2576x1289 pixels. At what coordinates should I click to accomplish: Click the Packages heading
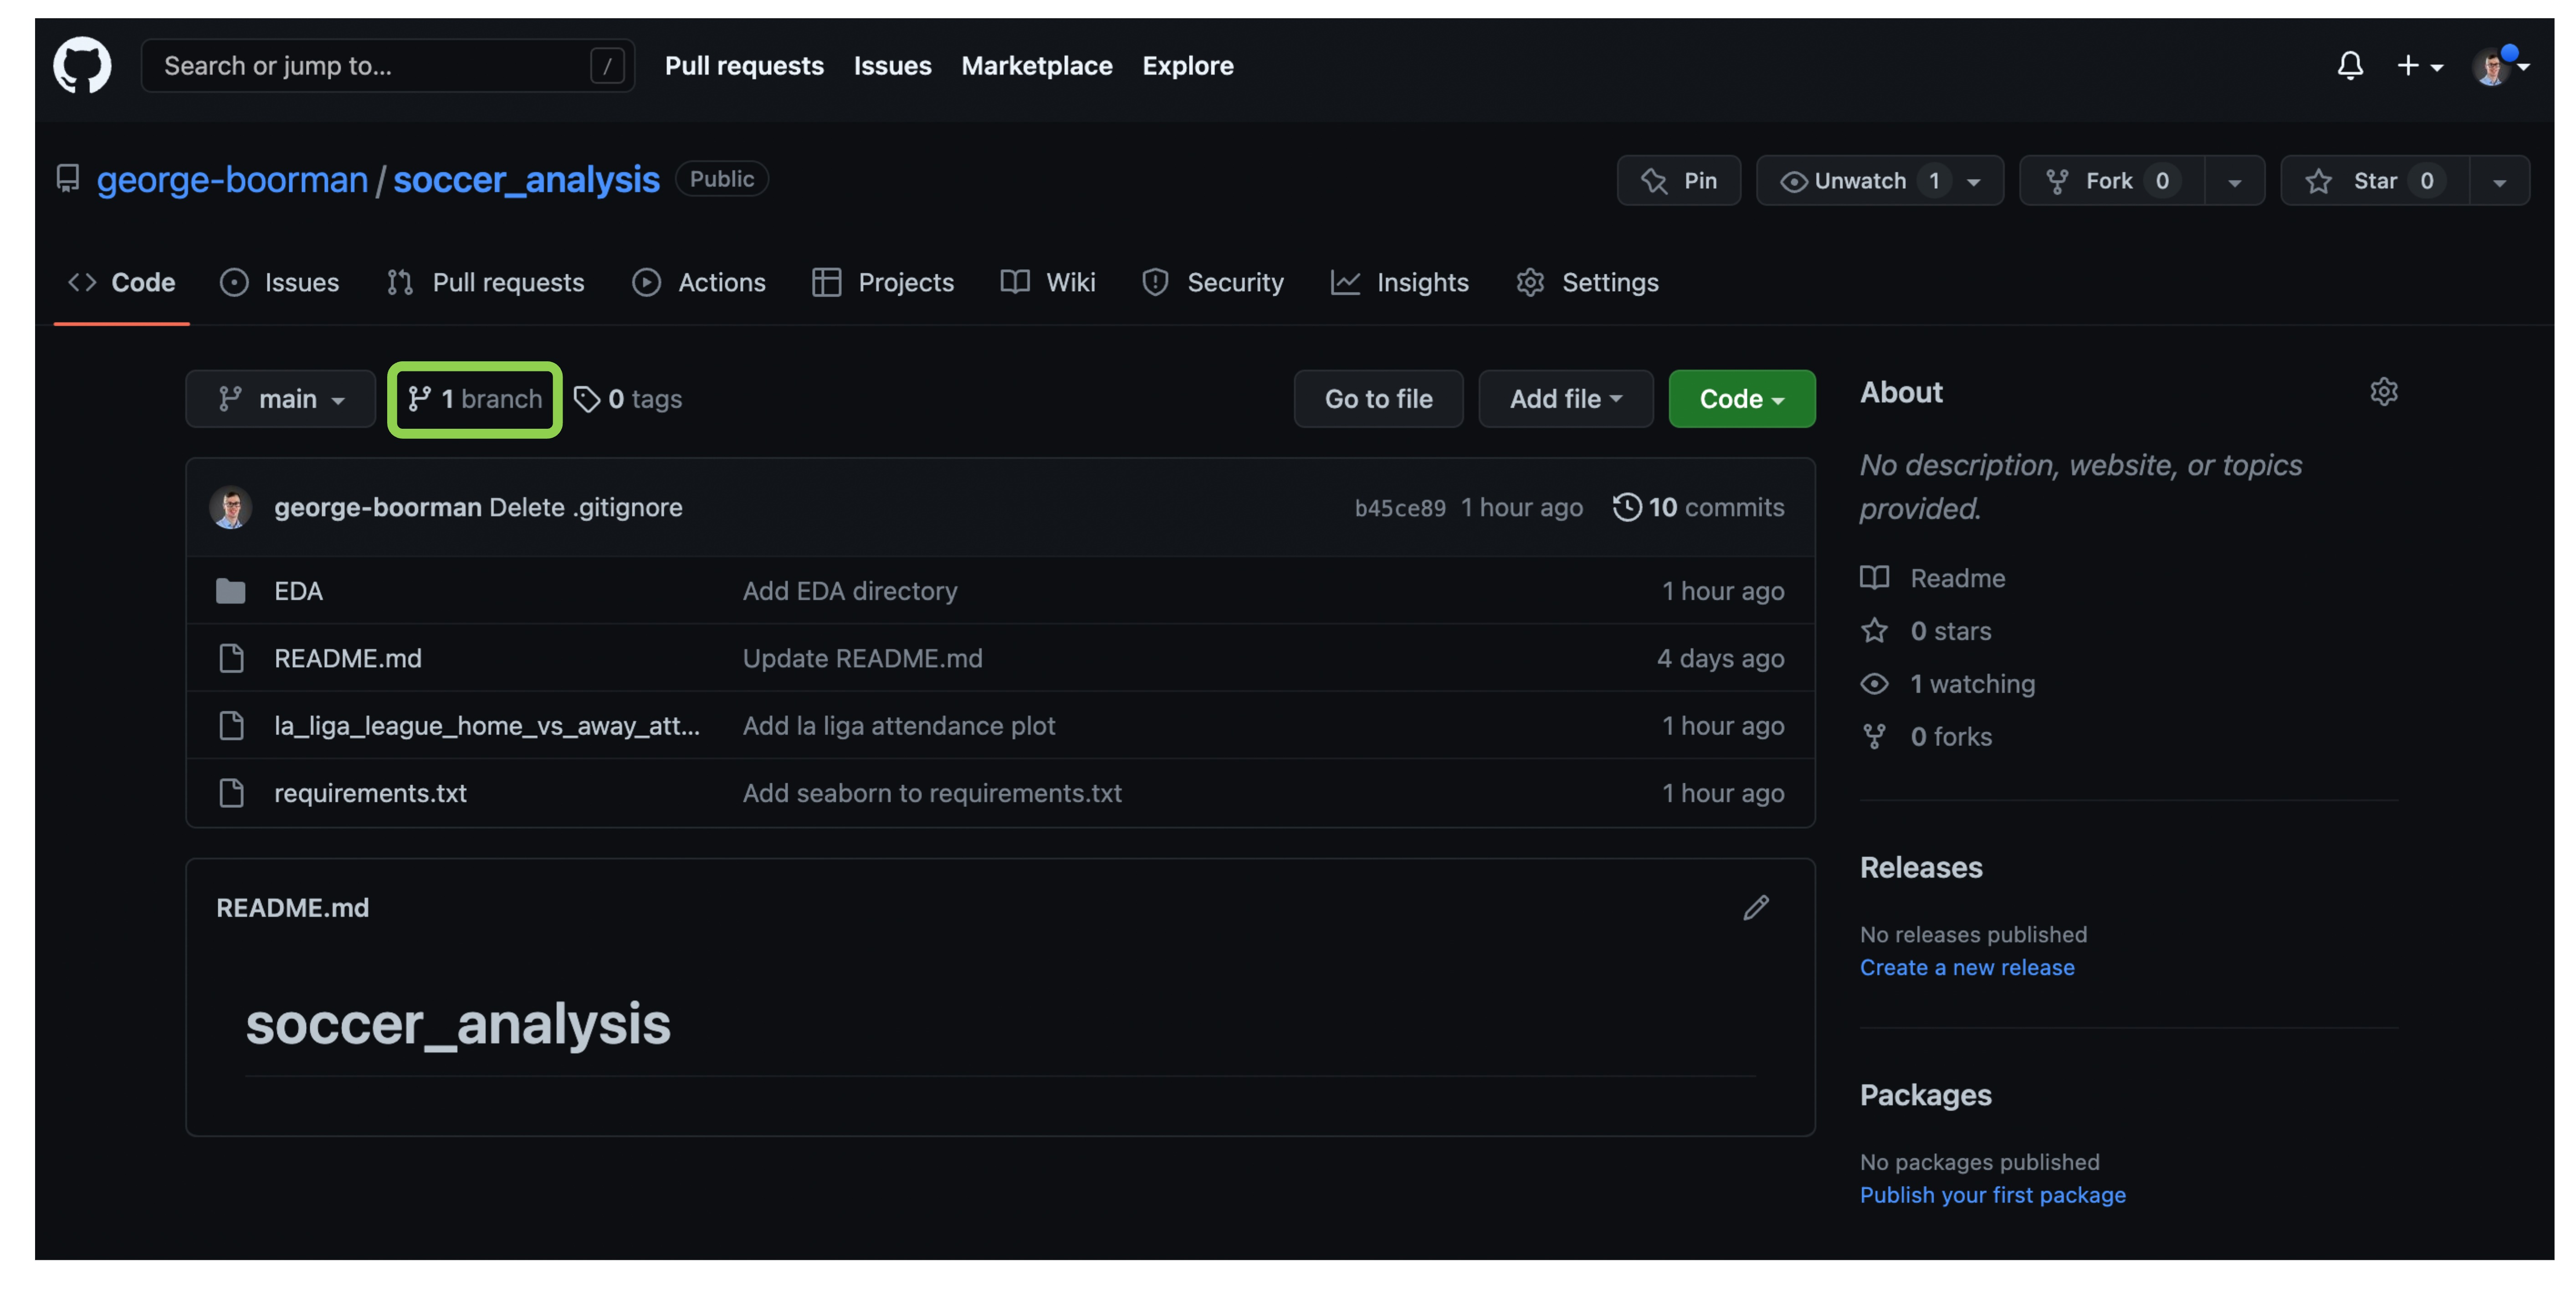coord(1925,1095)
